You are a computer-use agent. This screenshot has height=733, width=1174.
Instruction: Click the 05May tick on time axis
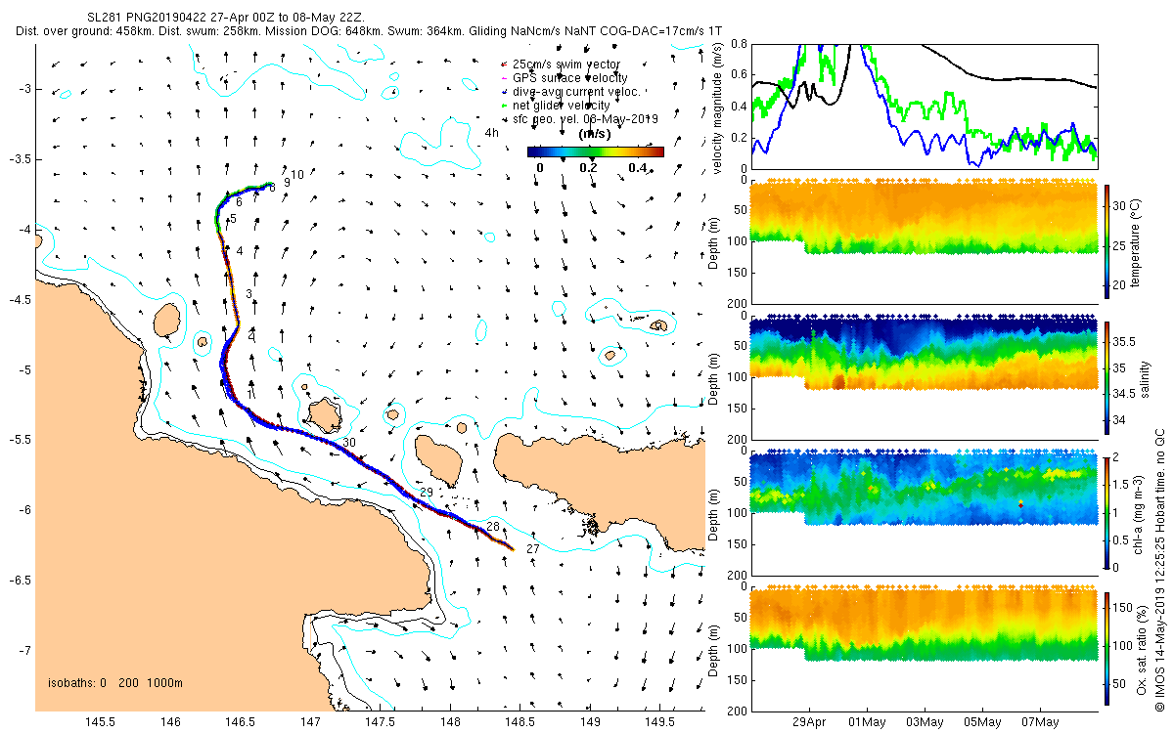click(982, 723)
